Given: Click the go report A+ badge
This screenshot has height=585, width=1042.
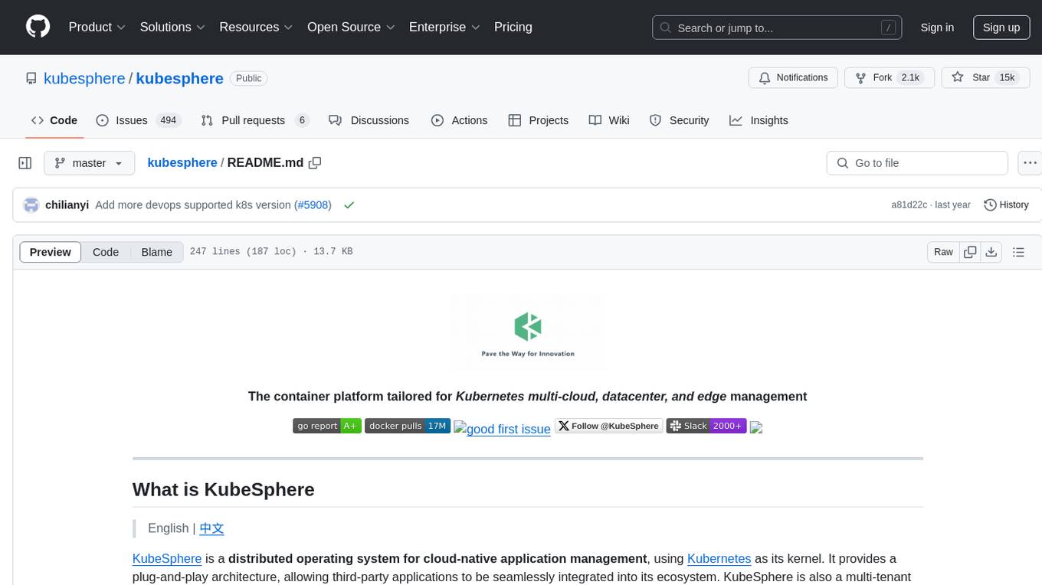Looking at the screenshot, I should coord(327,426).
